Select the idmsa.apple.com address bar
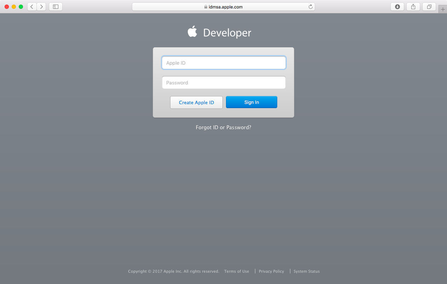This screenshot has height=284, width=447. pyautogui.click(x=223, y=7)
